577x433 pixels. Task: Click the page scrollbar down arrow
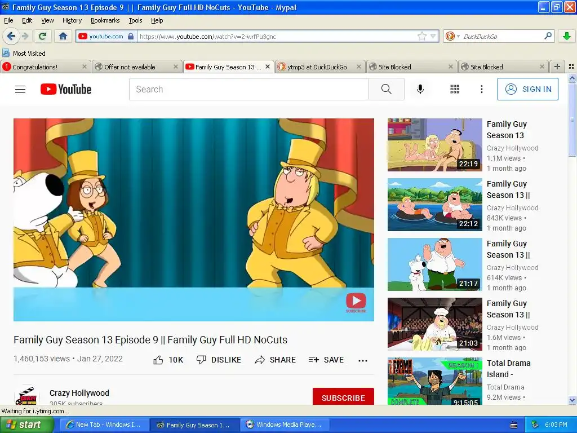pyautogui.click(x=572, y=400)
